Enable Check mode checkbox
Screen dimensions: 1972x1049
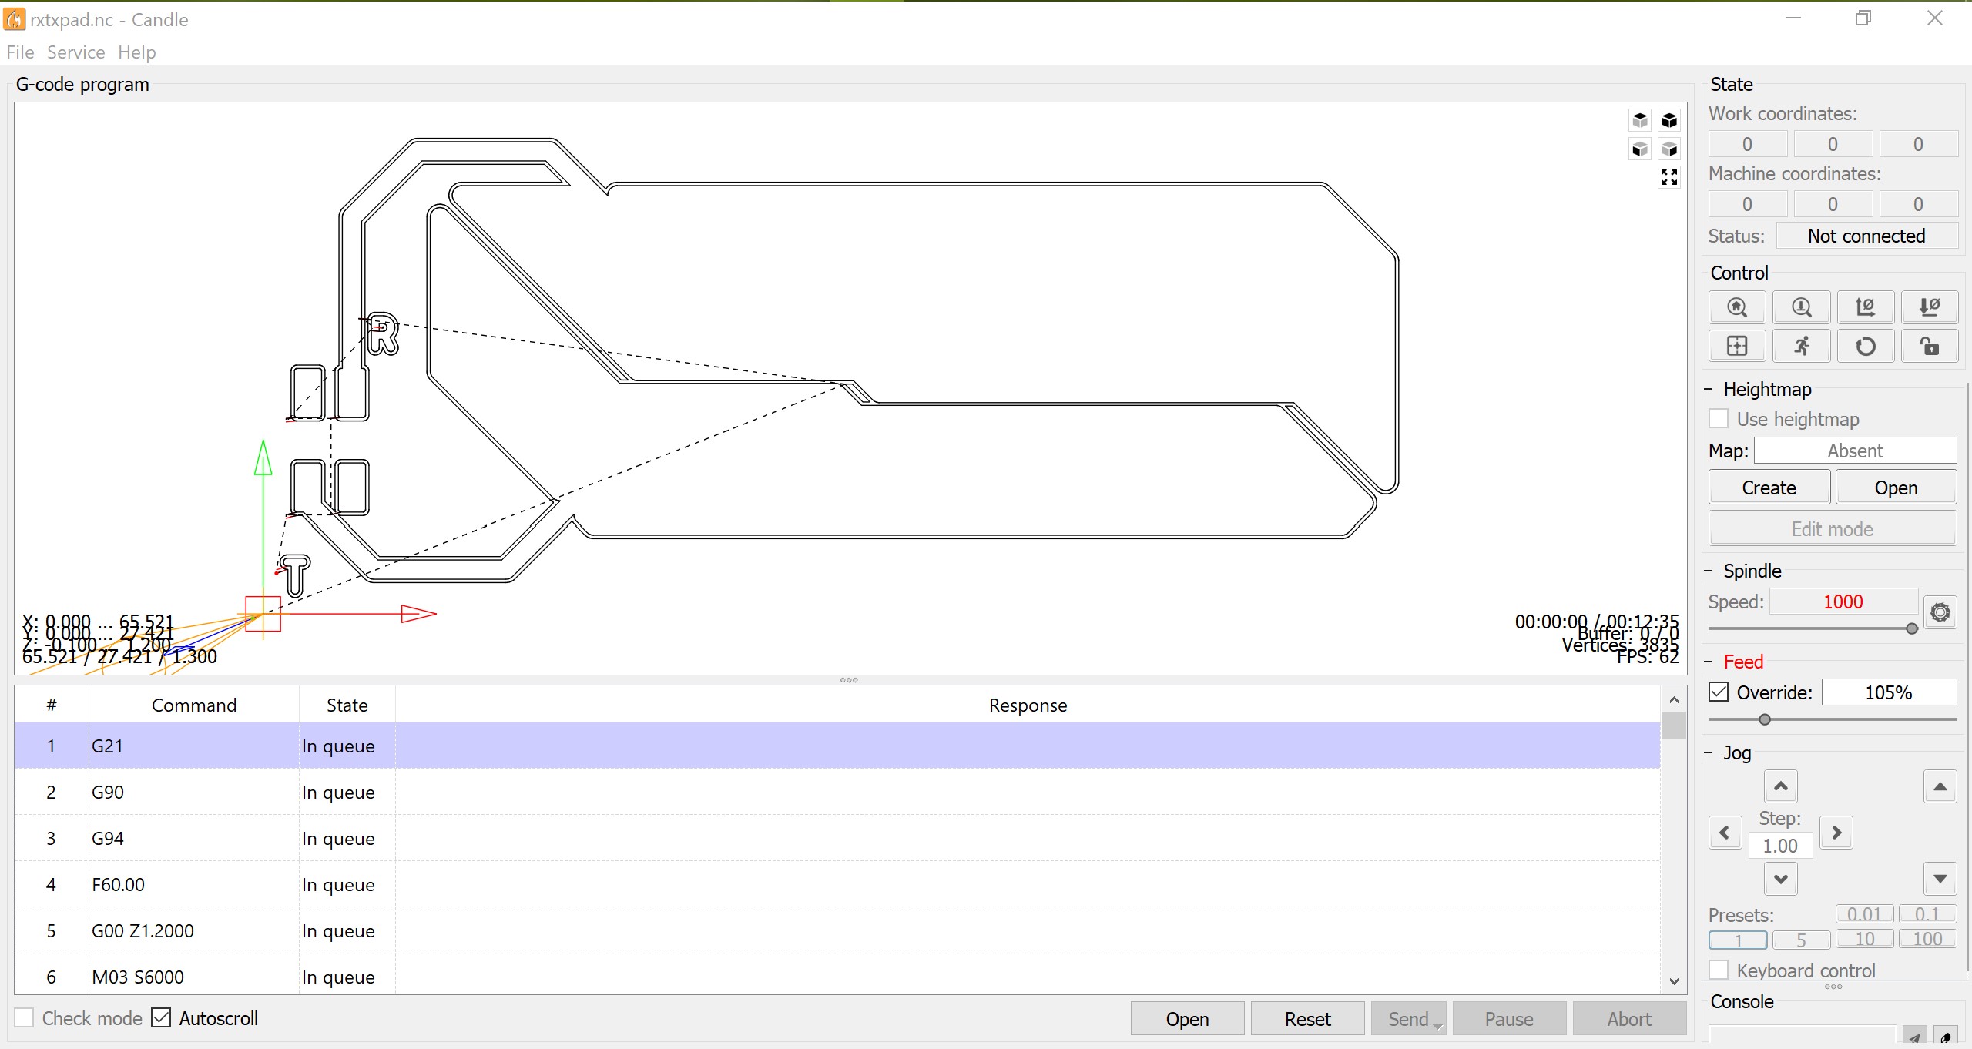25,1017
